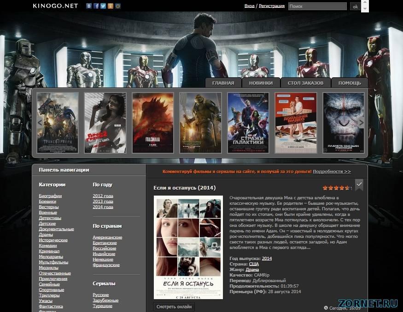This screenshot has width=403, height=312.
Task: Open the Триллеры category
Action: click(x=49, y=295)
